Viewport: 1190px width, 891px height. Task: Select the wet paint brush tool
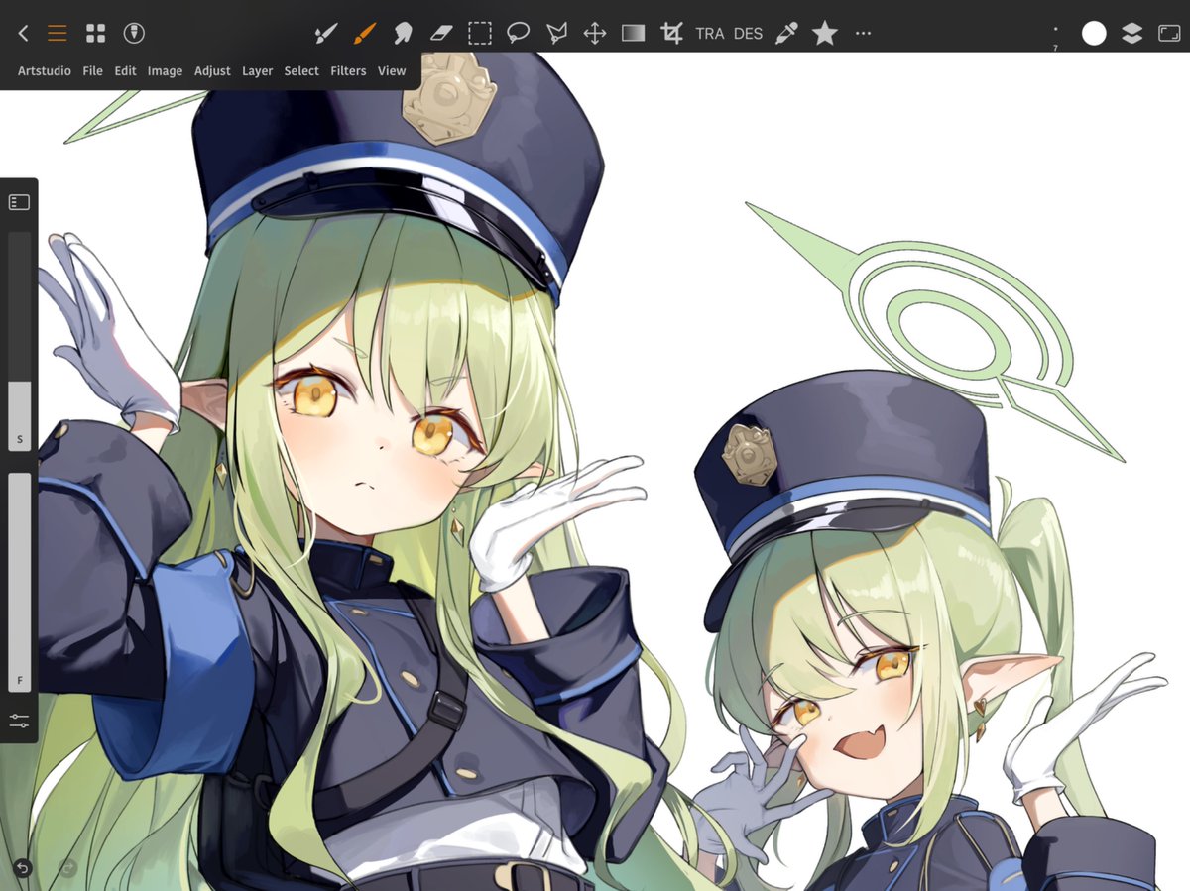[325, 33]
